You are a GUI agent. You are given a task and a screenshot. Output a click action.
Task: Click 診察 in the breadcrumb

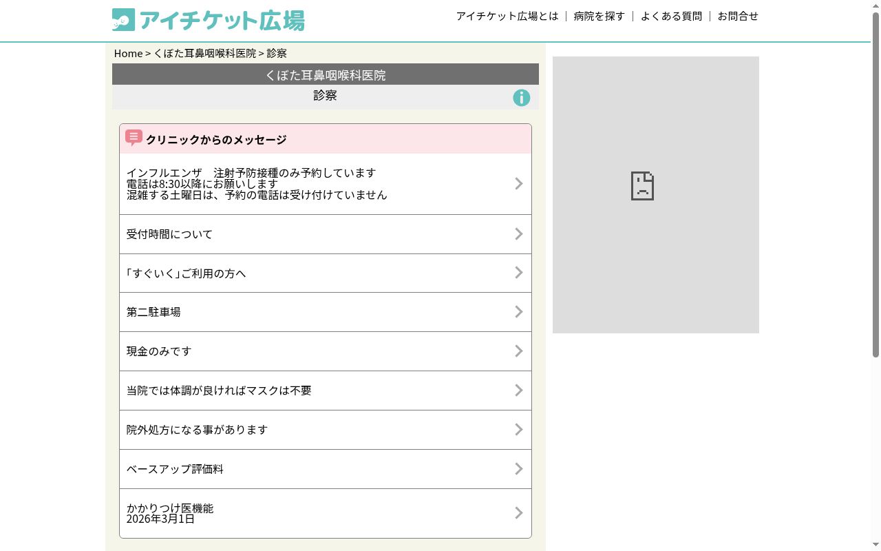click(277, 53)
